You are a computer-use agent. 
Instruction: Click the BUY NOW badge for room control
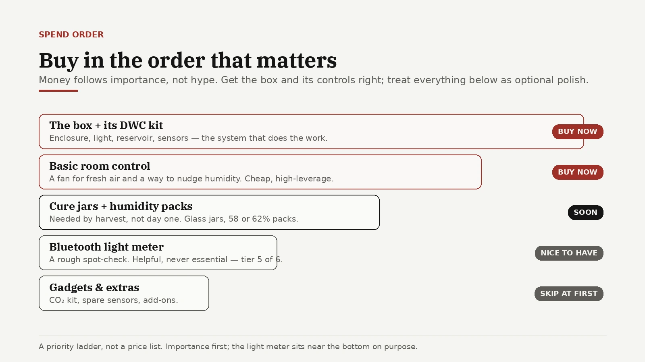(578, 172)
